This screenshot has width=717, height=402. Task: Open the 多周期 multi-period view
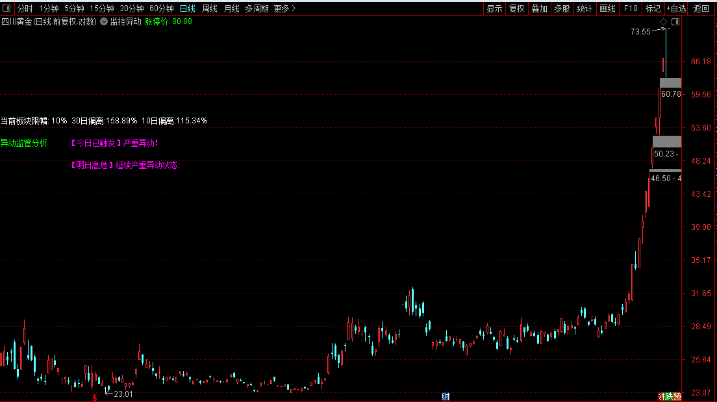click(257, 8)
